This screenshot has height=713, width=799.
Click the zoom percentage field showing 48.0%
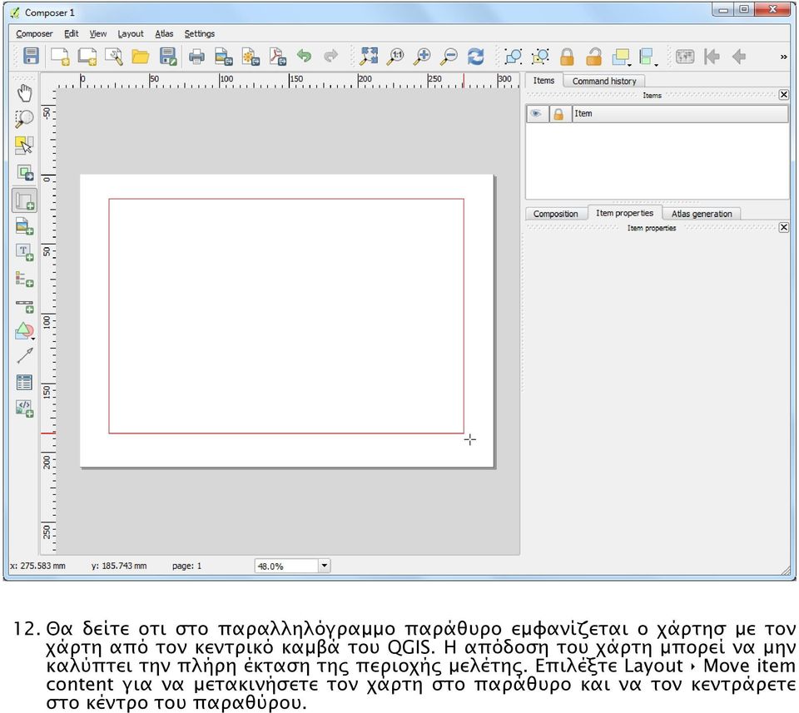(x=286, y=566)
